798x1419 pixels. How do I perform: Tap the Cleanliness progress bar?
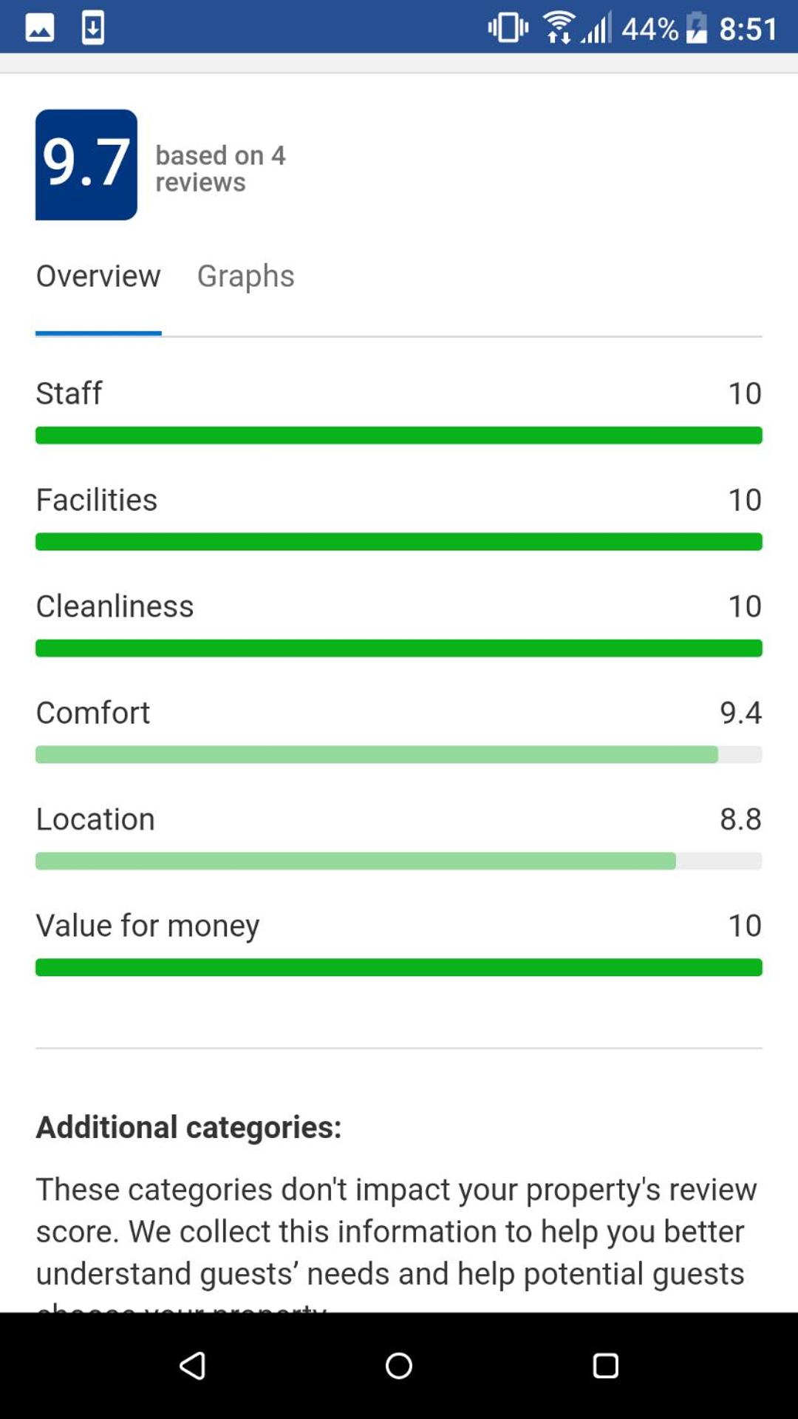point(399,648)
